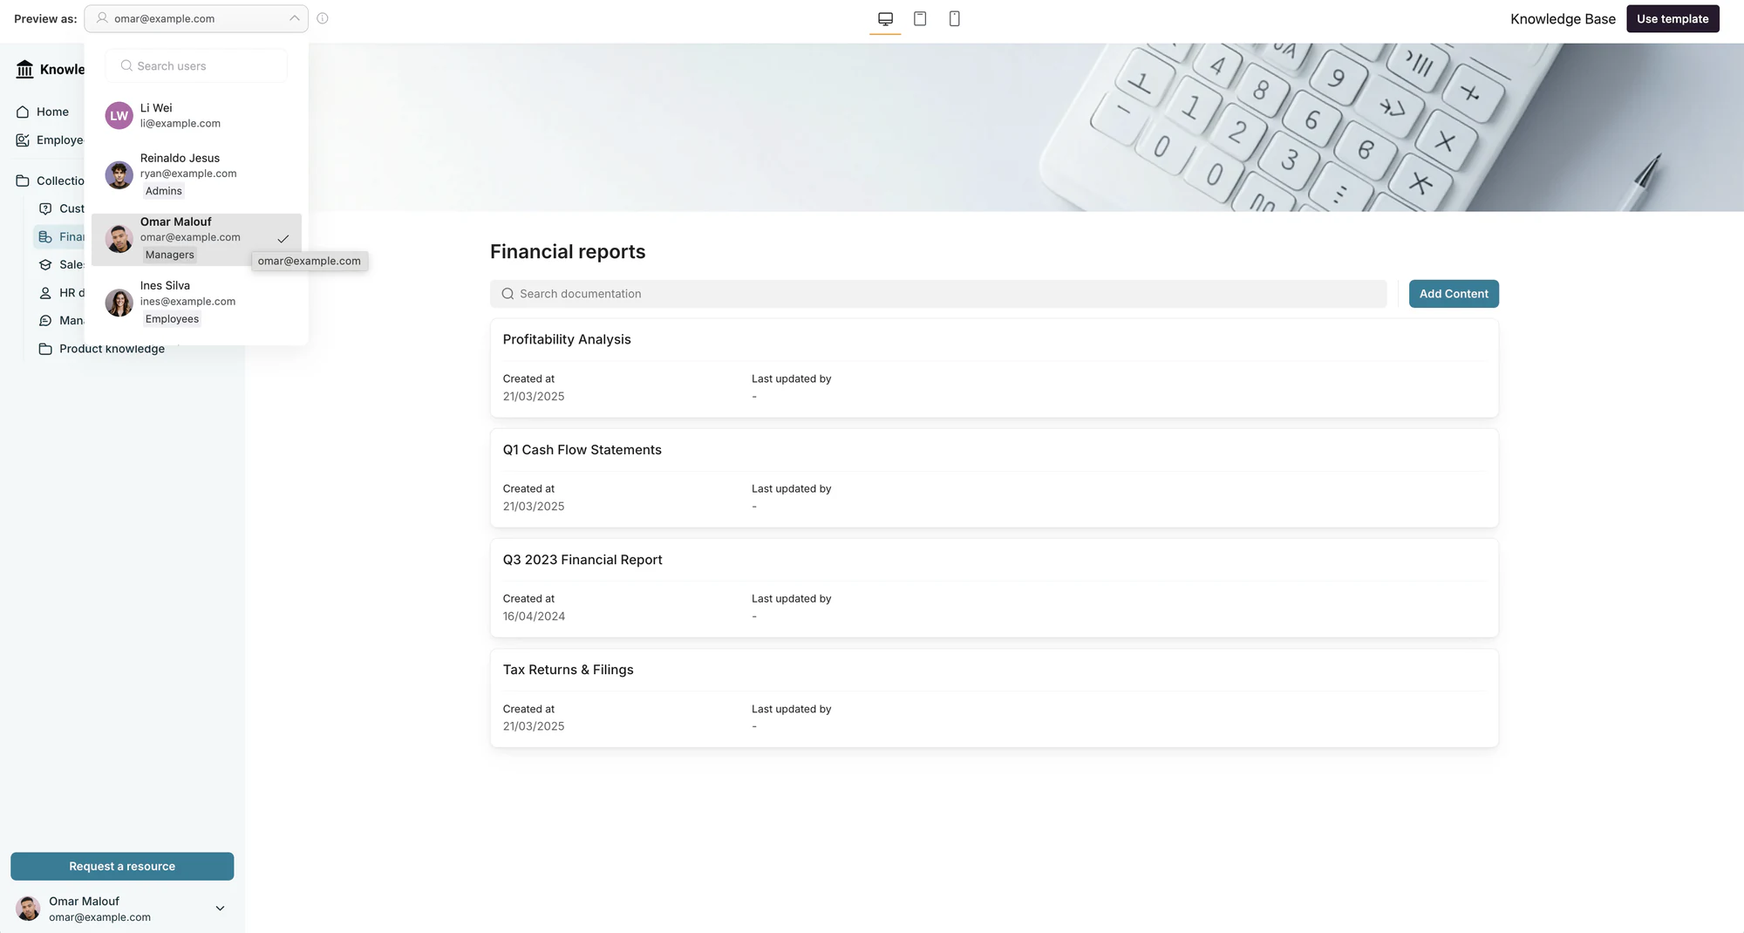Click the info icon beside Preview as
The width and height of the screenshot is (1744, 933).
[x=323, y=18]
